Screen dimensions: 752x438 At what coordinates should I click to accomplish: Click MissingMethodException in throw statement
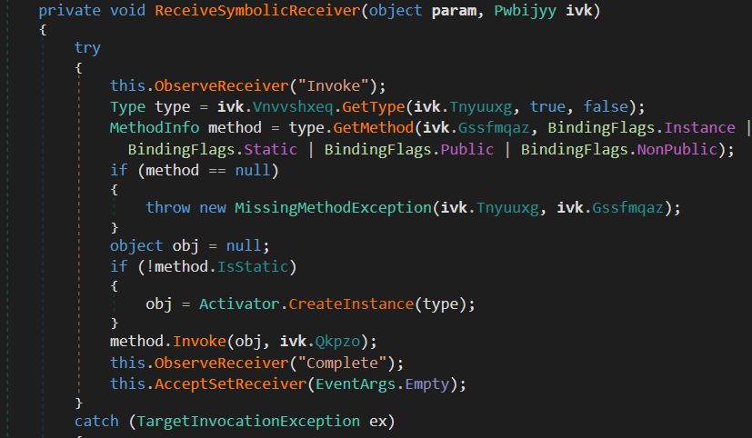coord(333,207)
